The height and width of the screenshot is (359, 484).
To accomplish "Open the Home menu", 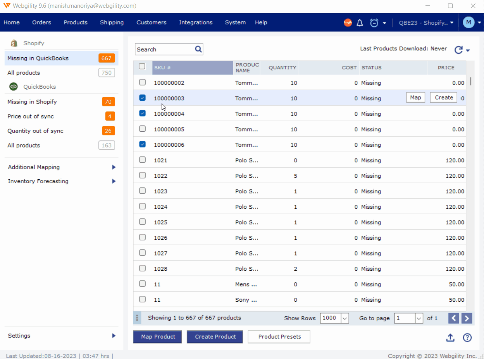I will click(12, 22).
